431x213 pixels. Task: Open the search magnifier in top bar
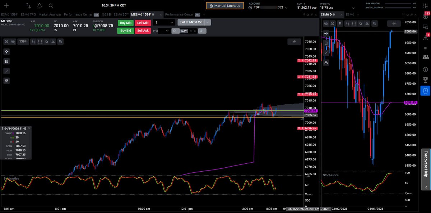click(51, 6)
